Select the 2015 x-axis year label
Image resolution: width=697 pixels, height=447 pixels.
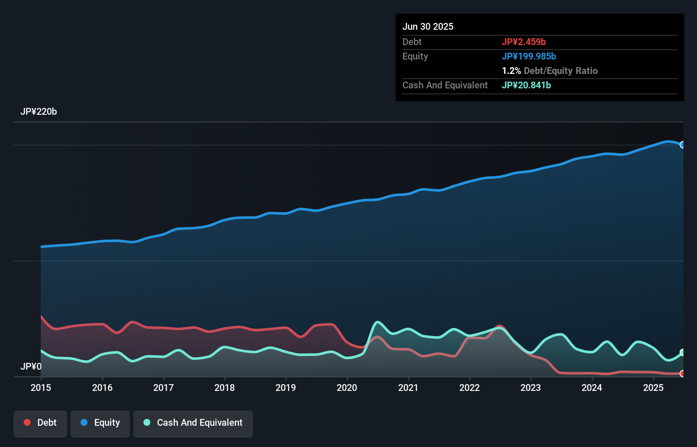[x=41, y=388]
